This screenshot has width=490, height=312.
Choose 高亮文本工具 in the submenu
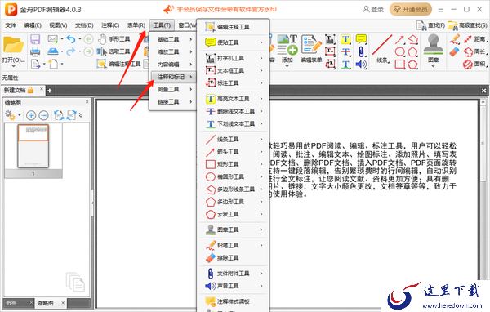233,99
